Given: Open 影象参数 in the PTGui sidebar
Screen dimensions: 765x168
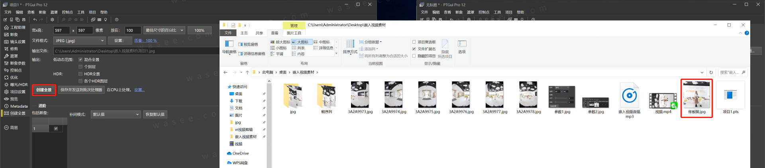Looking at the screenshot, I should pos(15,63).
